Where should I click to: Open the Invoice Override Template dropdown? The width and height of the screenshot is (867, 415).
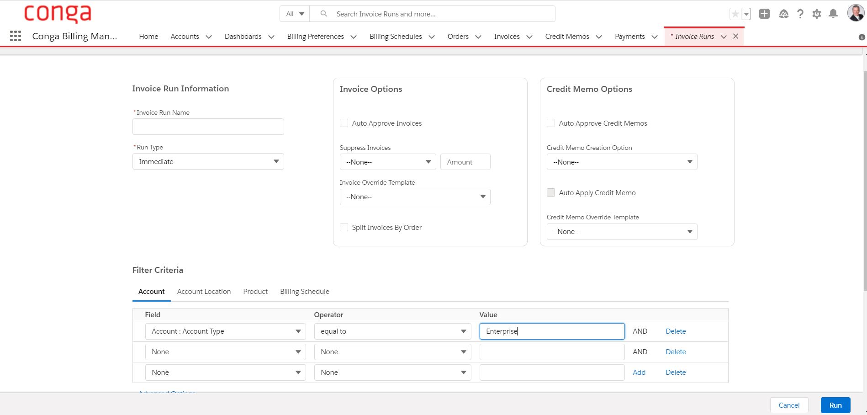point(415,197)
